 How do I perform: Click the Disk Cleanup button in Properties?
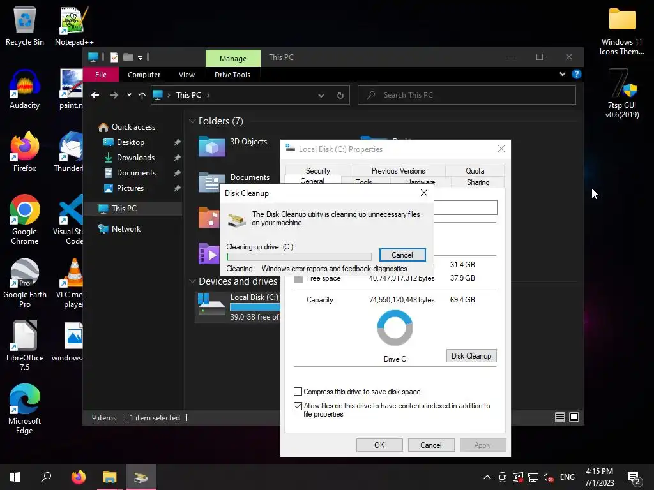click(471, 356)
